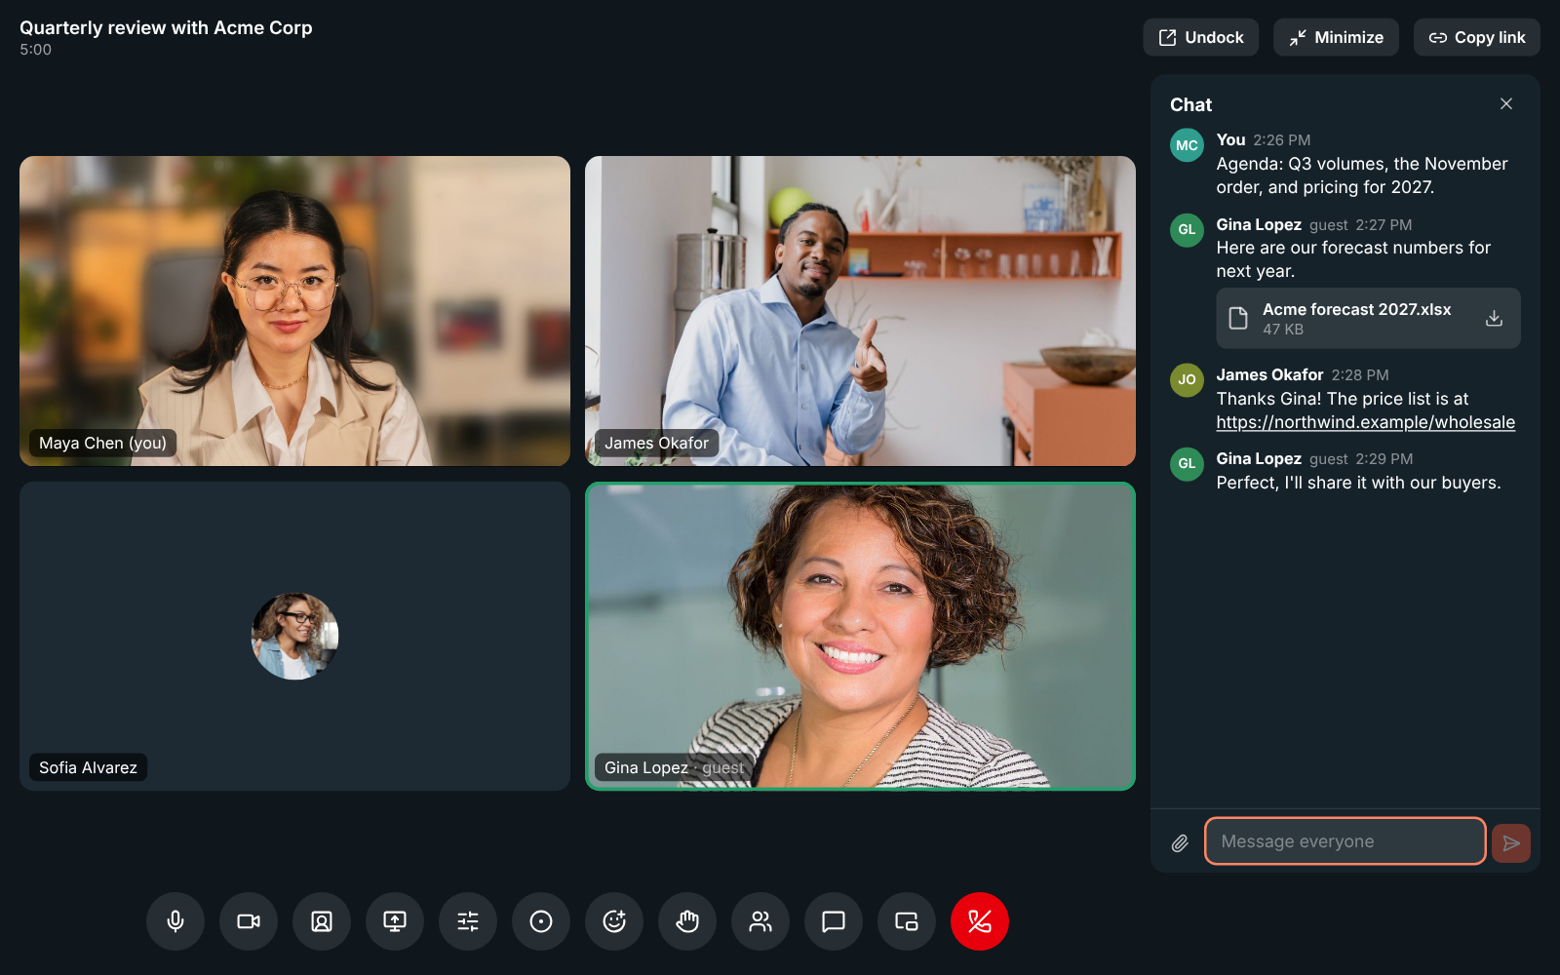Raise your hand
Image resolution: width=1560 pixels, height=975 pixels.
[x=687, y=921]
